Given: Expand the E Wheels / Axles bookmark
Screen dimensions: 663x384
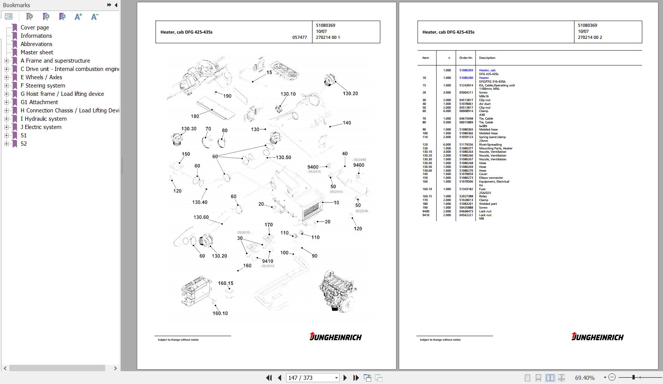Looking at the screenshot, I should [6, 77].
